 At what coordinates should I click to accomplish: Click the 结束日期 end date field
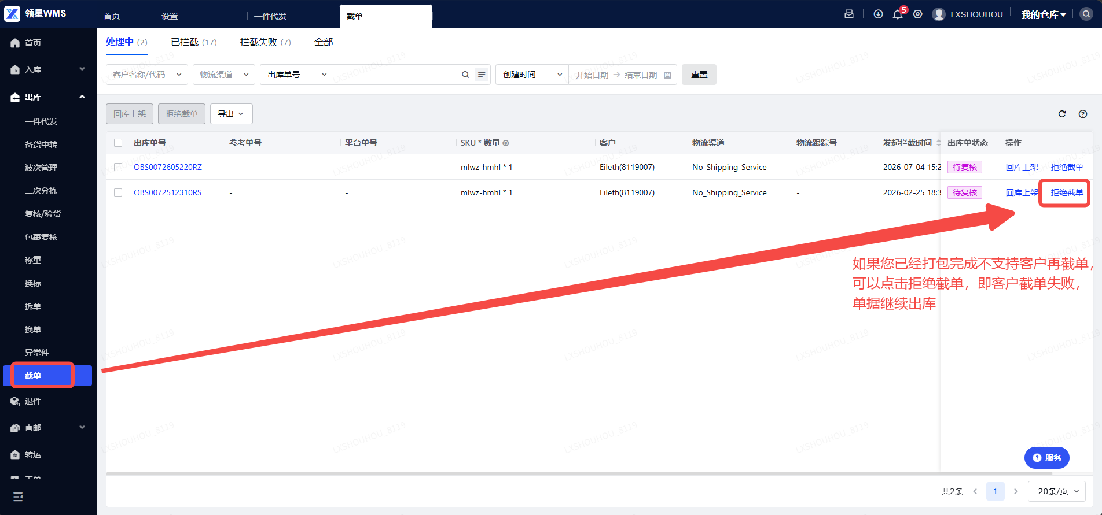[641, 75]
